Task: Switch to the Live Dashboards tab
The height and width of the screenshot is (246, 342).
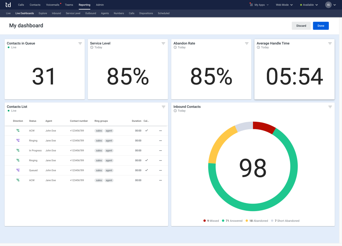Action: click(25, 13)
